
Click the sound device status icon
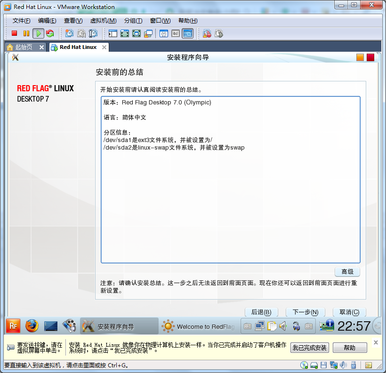click(x=343, y=365)
